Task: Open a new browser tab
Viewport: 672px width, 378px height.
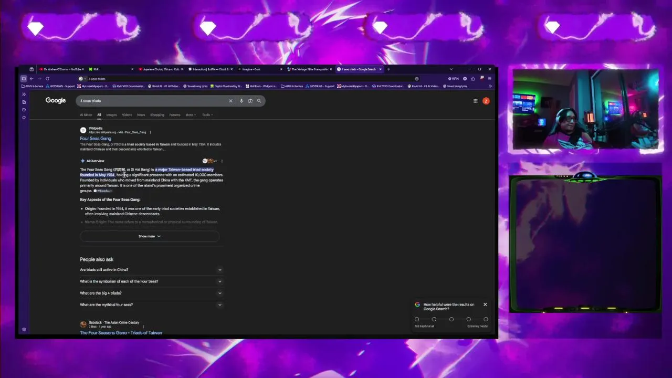Action: coord(388,69)
